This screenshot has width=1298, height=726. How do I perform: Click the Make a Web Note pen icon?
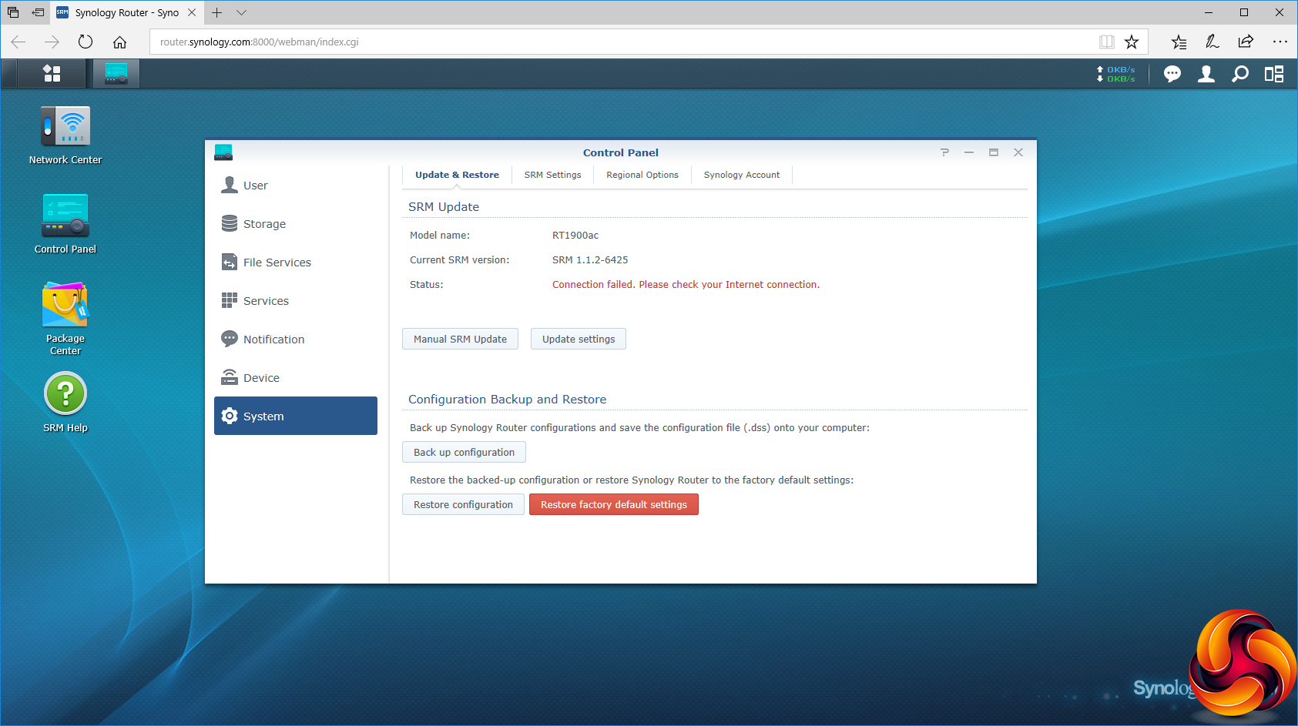click(1212, 42)
